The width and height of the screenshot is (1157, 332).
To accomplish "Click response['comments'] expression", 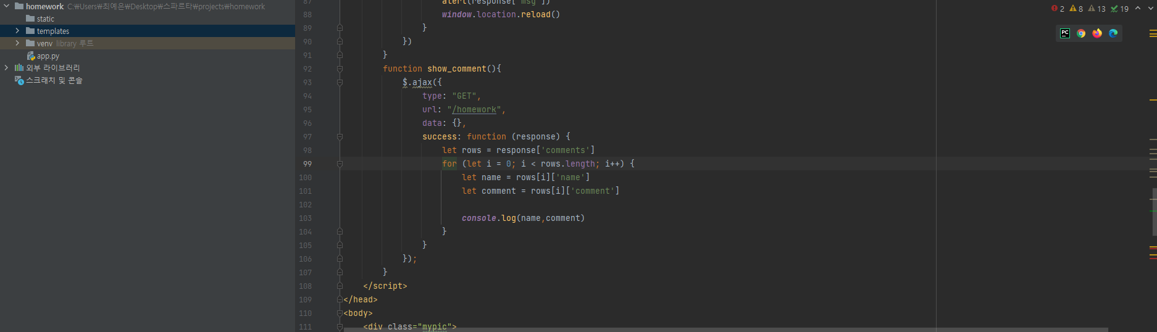I will click(x=546, y=151).
